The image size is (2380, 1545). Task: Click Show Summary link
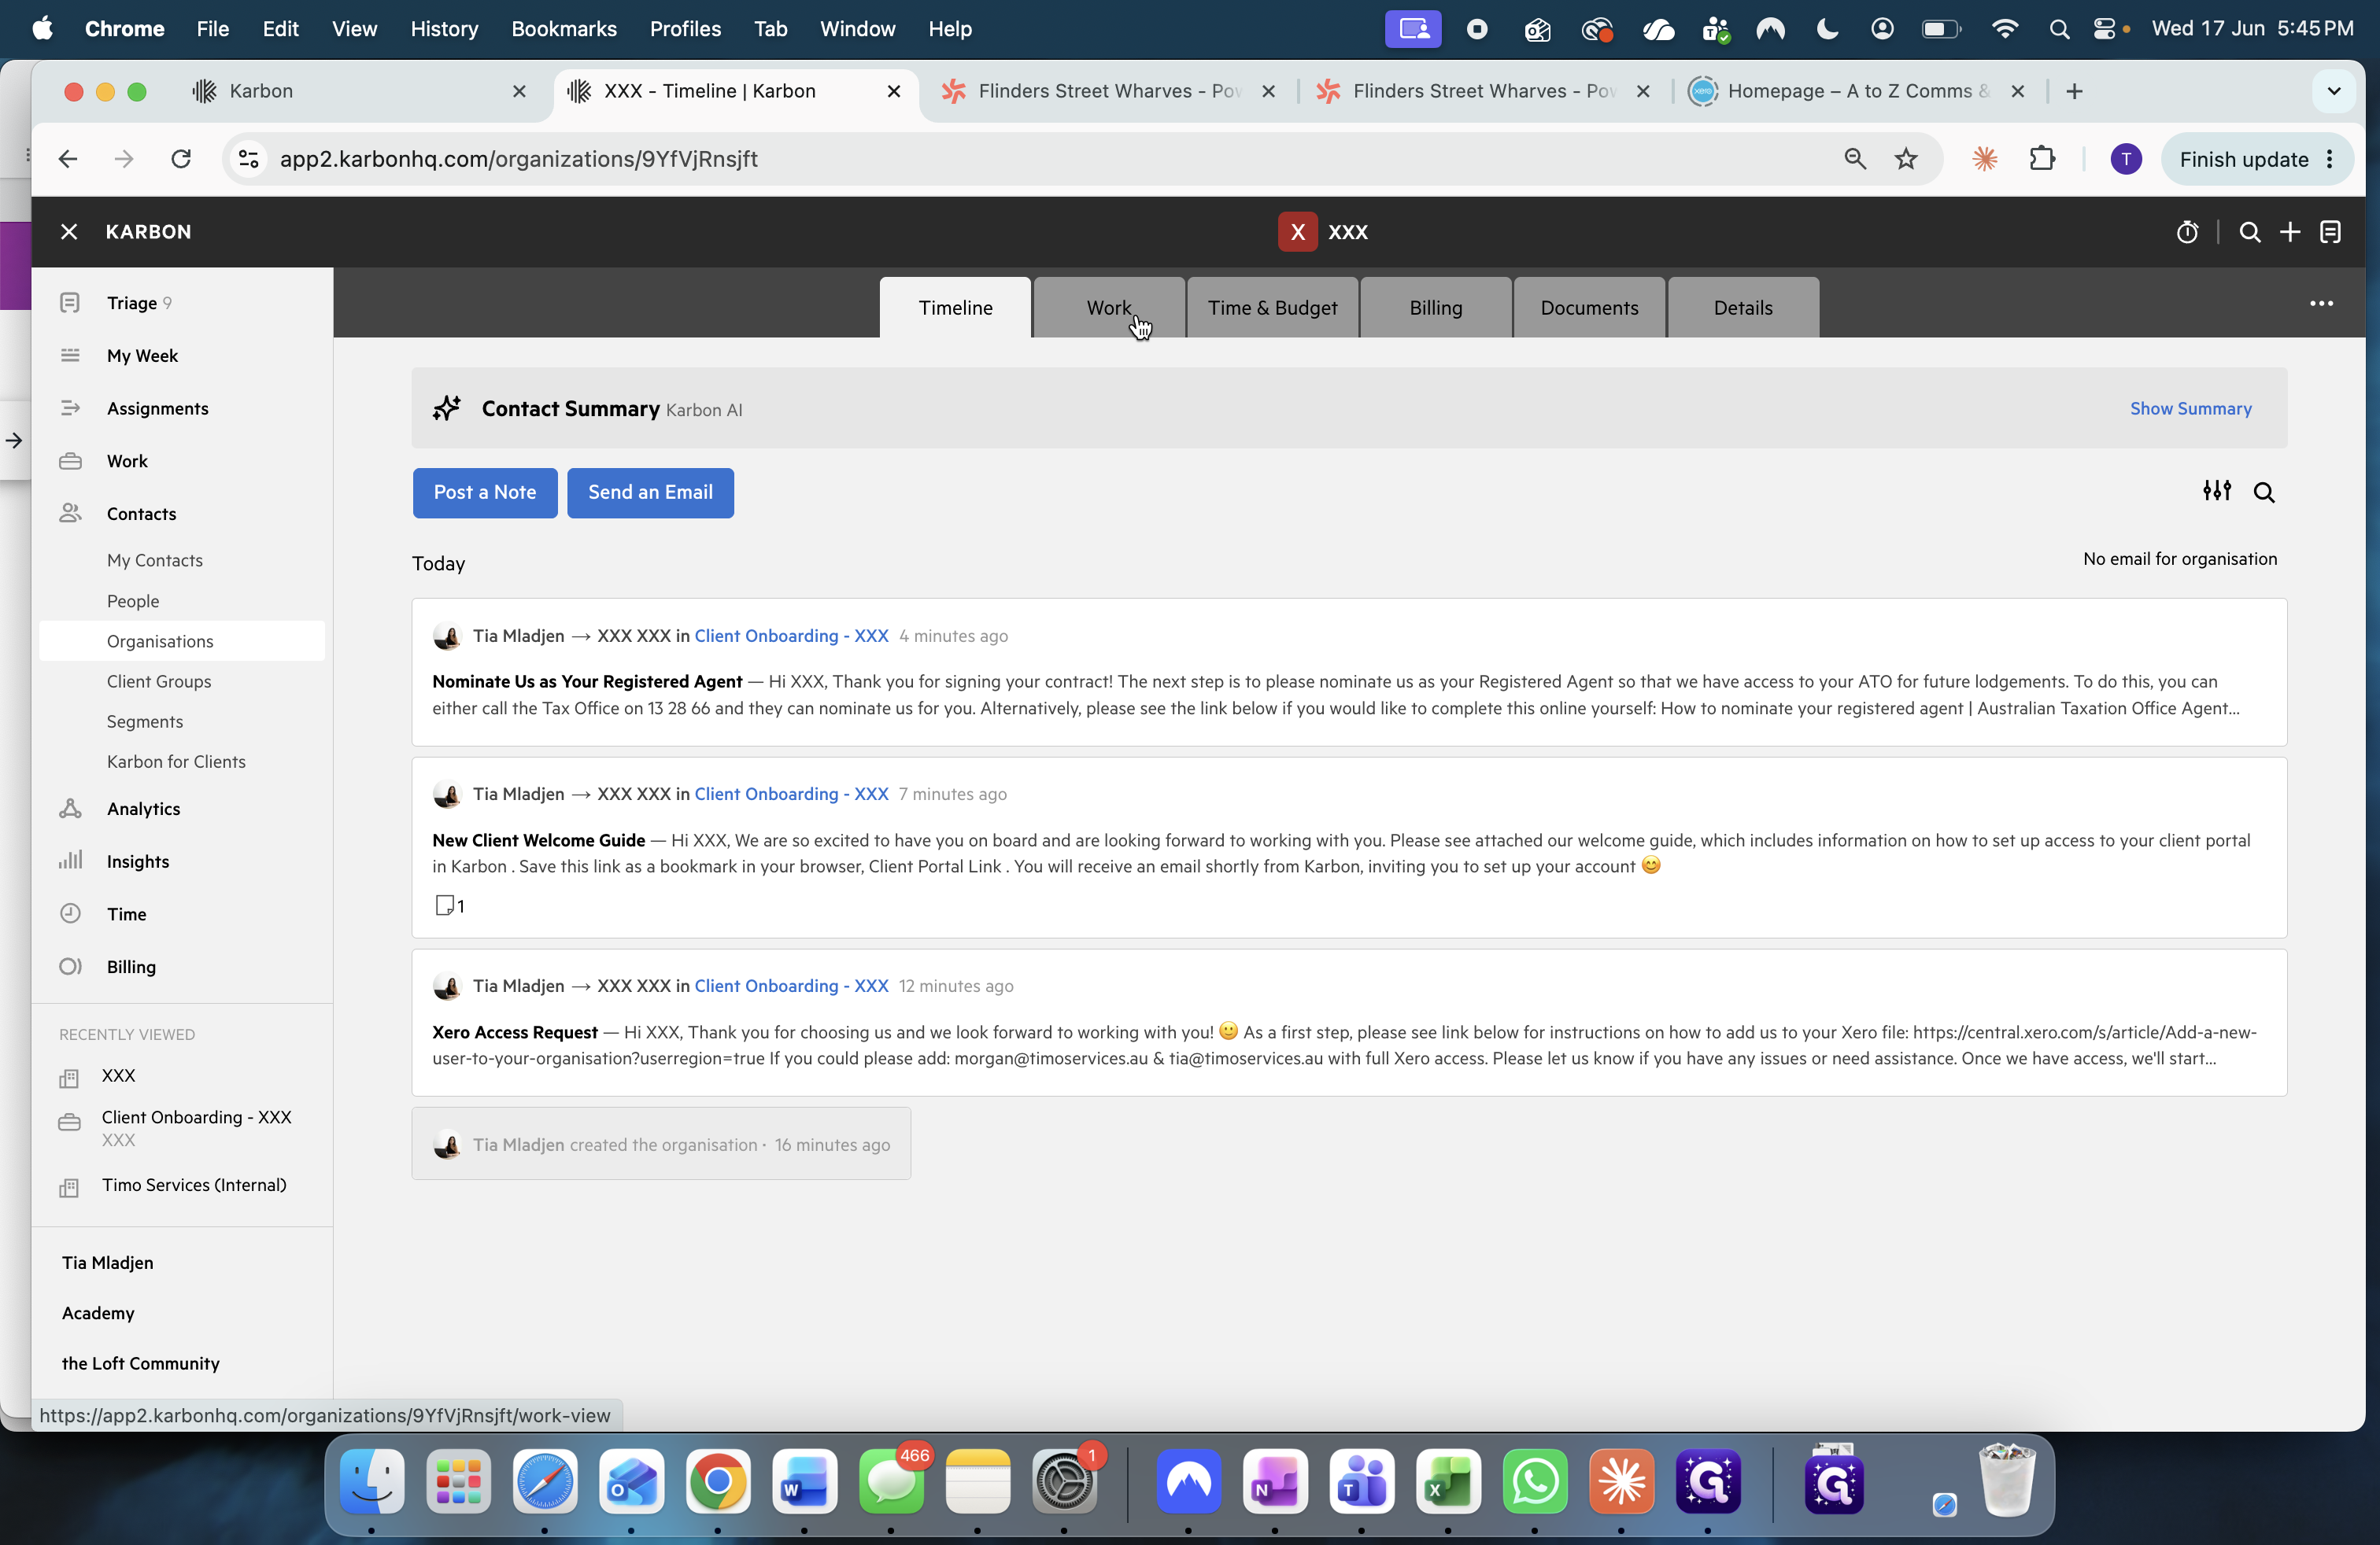(2190, 409)
